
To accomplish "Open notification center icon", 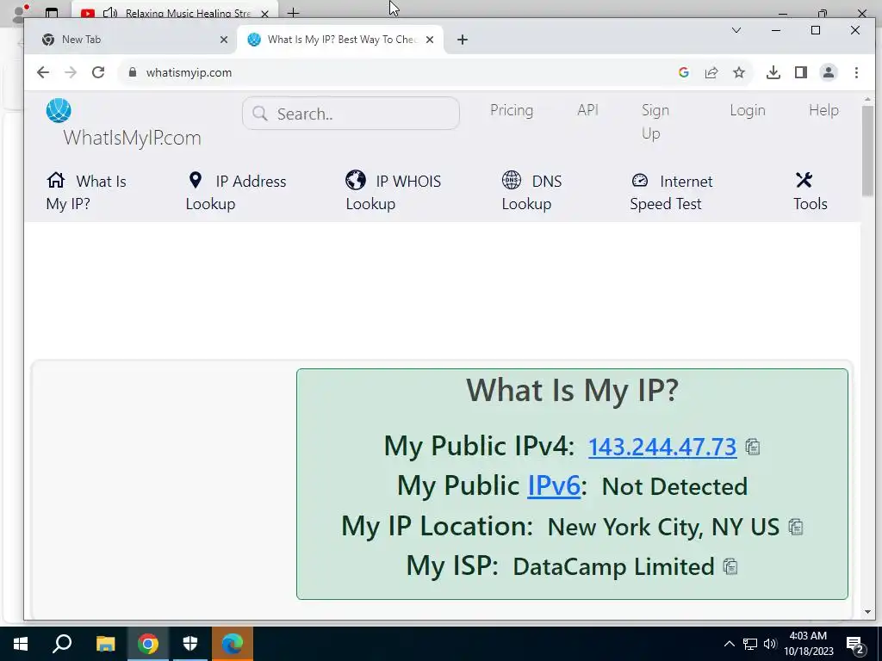I will (855, 644).
